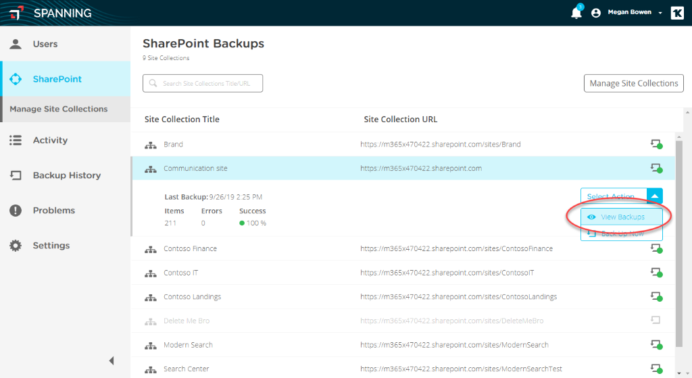Click Contoso Landings row title
The image size is (692, 378).
(193, 296)
